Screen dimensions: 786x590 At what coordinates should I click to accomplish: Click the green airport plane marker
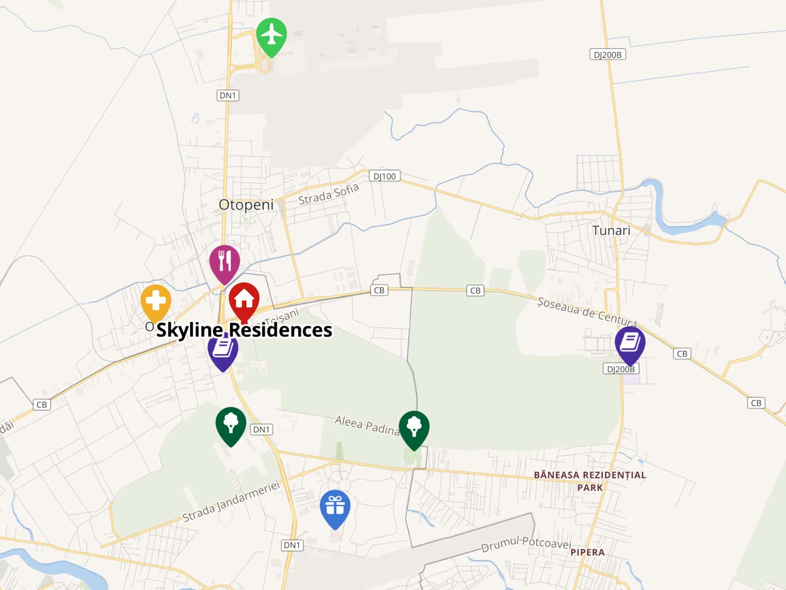click(x=271, y=37)
